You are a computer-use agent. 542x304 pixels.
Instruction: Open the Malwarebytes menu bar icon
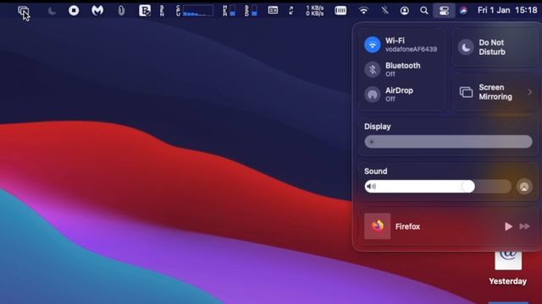97,10
